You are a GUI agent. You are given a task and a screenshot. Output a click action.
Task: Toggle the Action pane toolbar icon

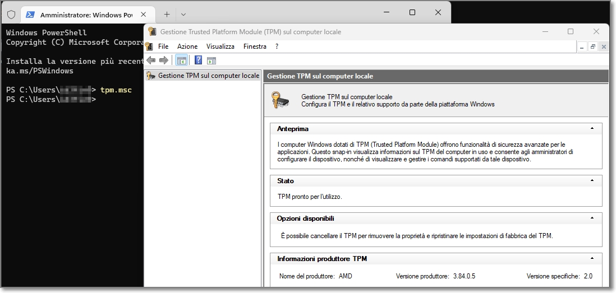tap(212, 61)
